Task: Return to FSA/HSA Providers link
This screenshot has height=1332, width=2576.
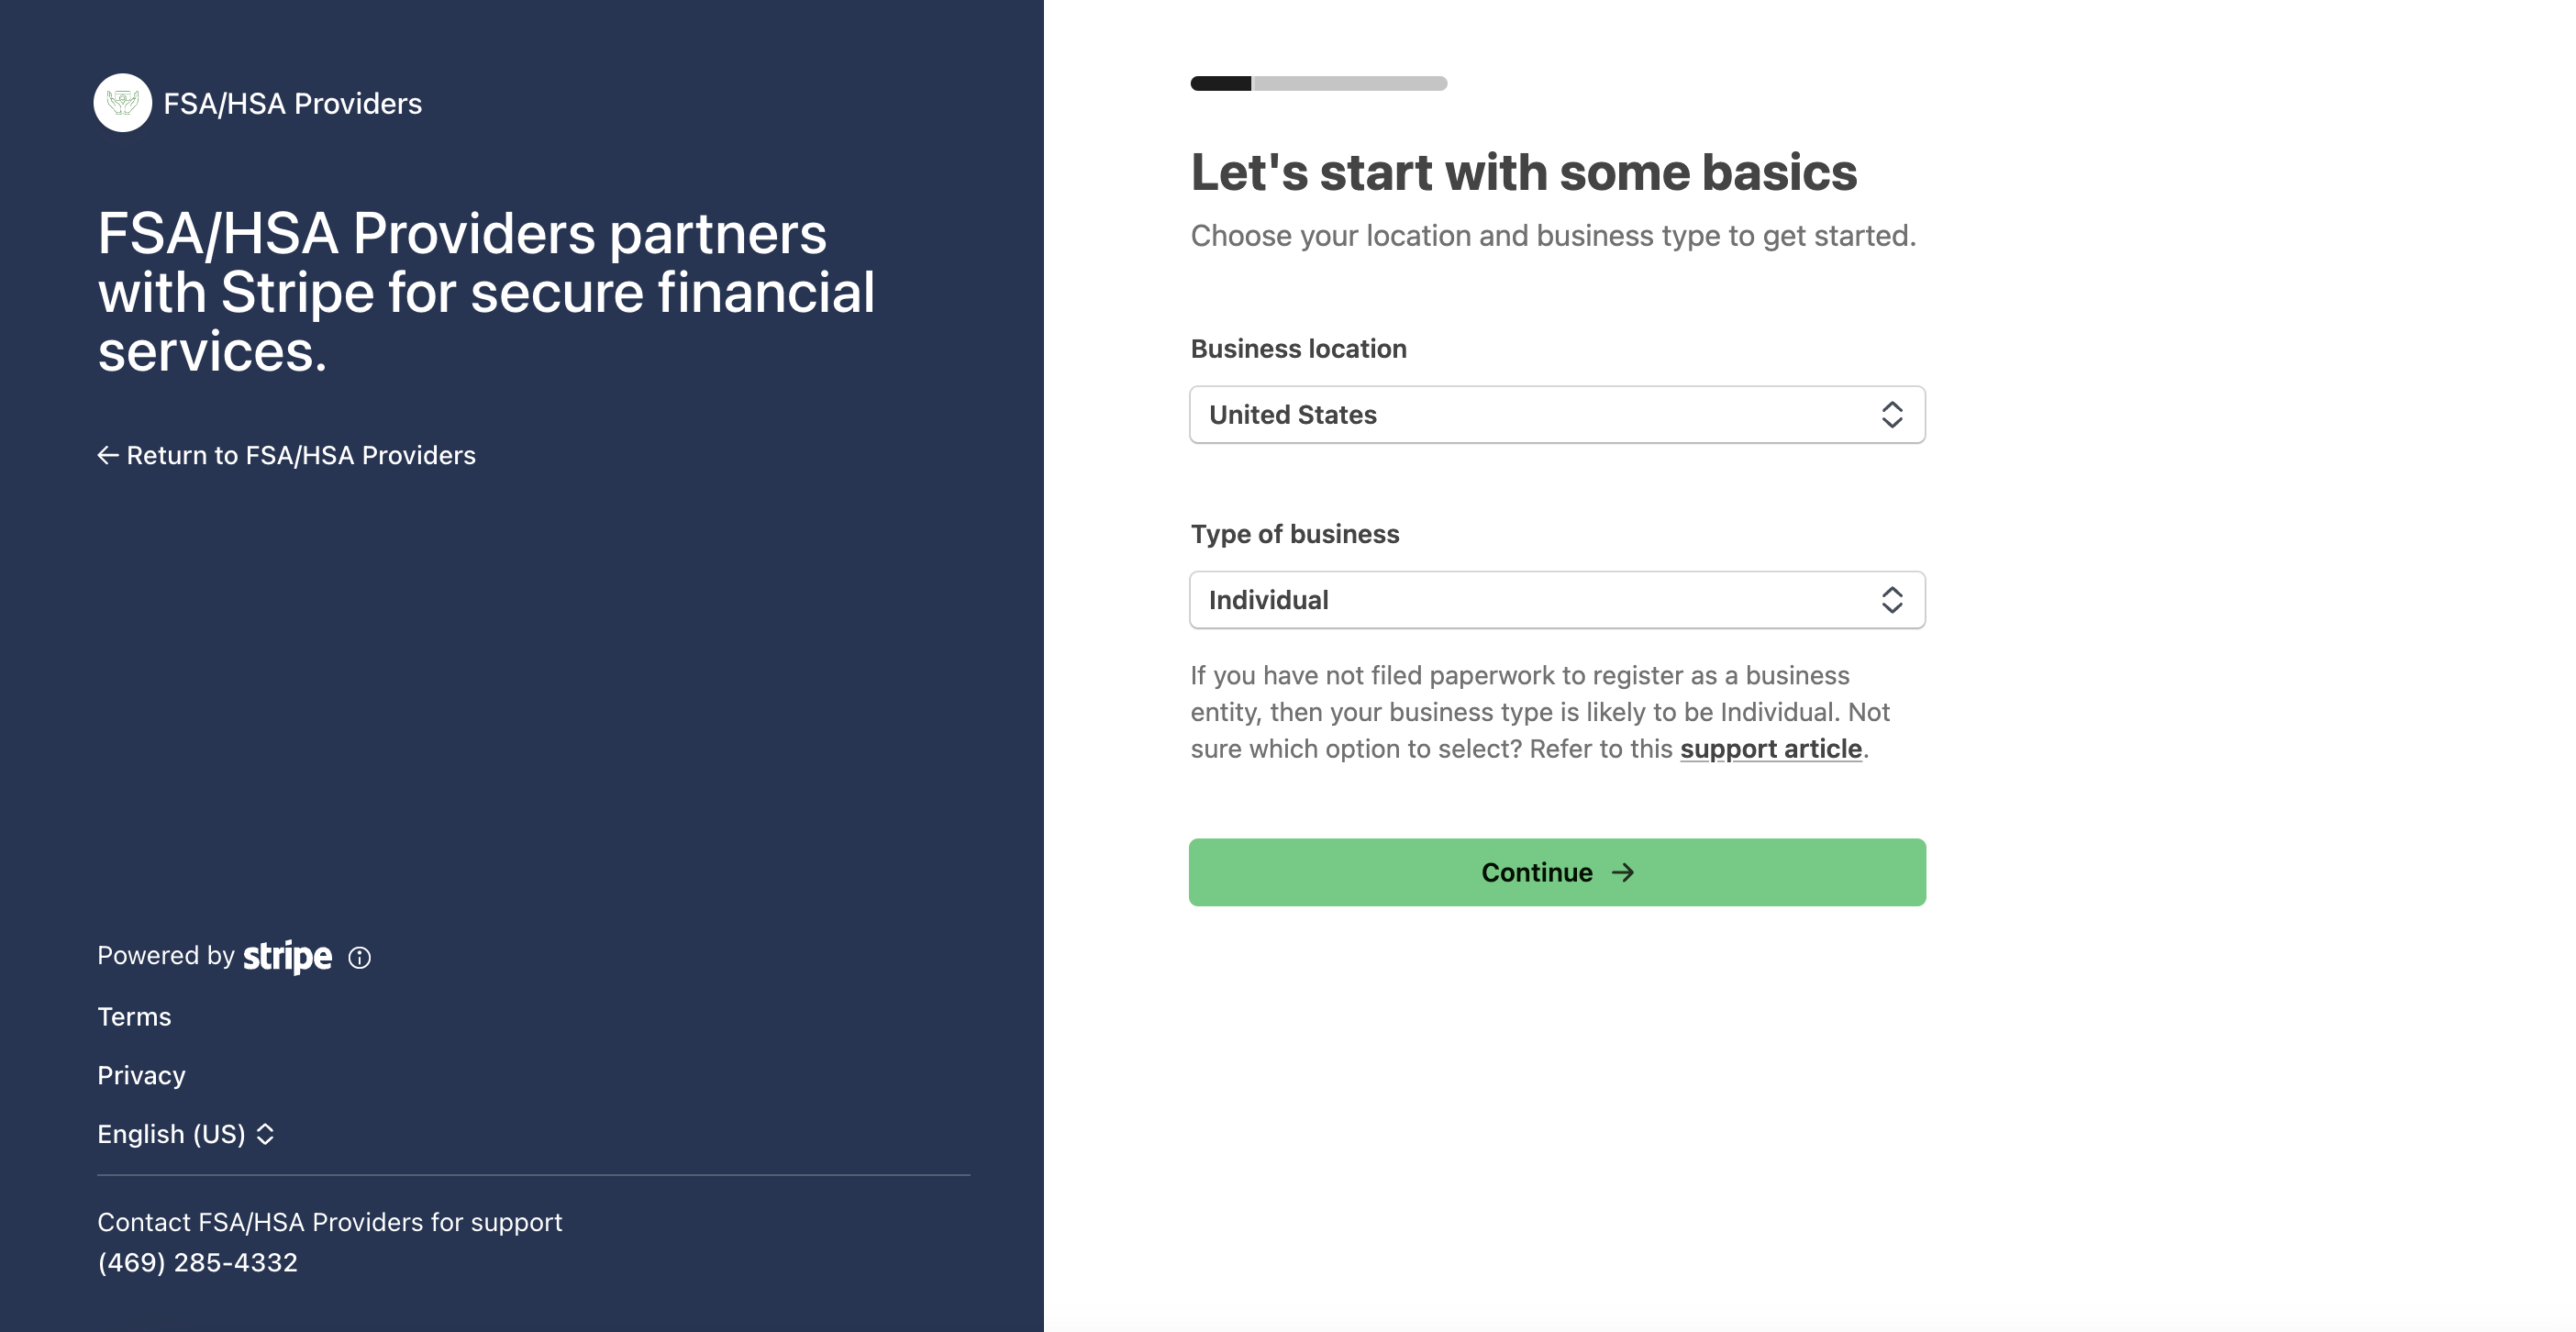Action: (286, 456)
